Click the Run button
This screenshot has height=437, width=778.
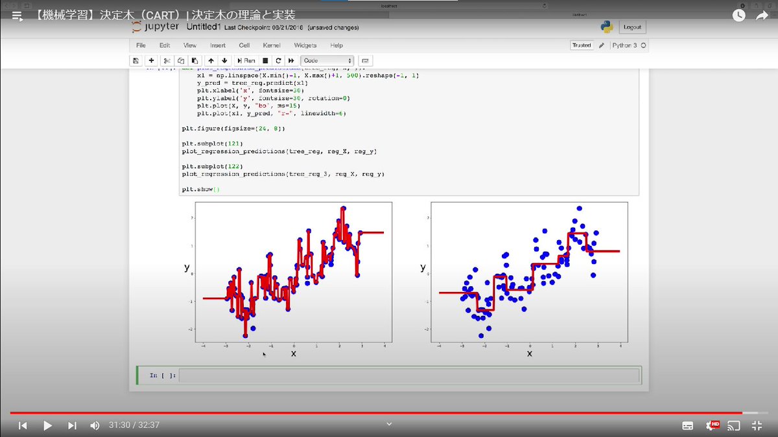(x=246, y=60)
